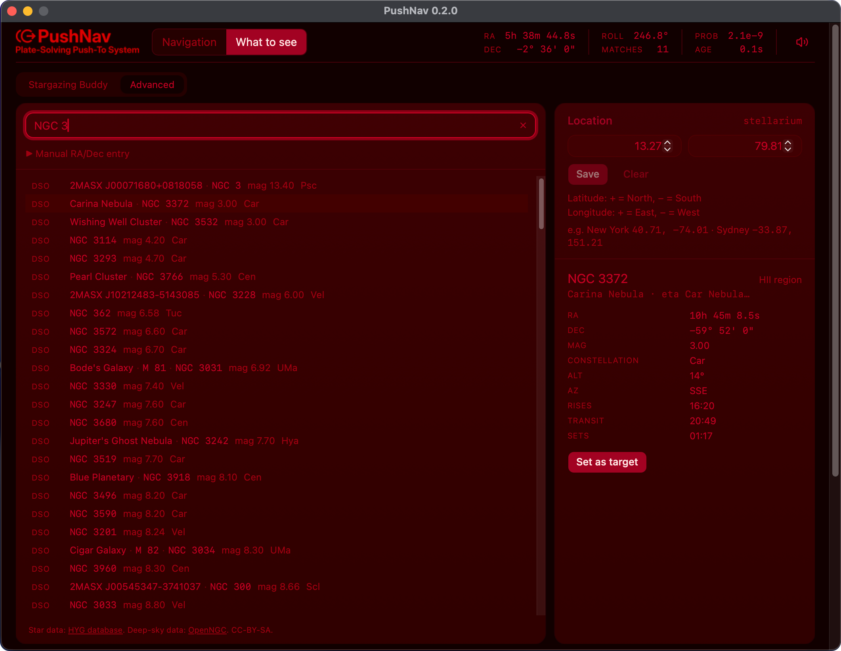Save the location
841x651 pixels.
click(588, 174)
